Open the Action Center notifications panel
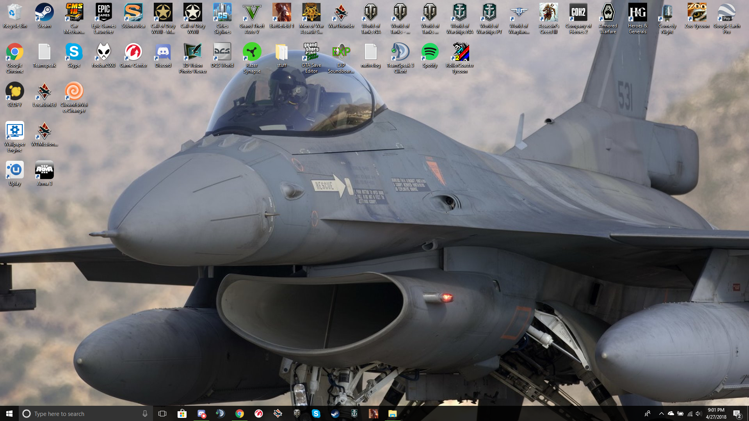This screenshot has height=421, width=749. coord(737,414)
